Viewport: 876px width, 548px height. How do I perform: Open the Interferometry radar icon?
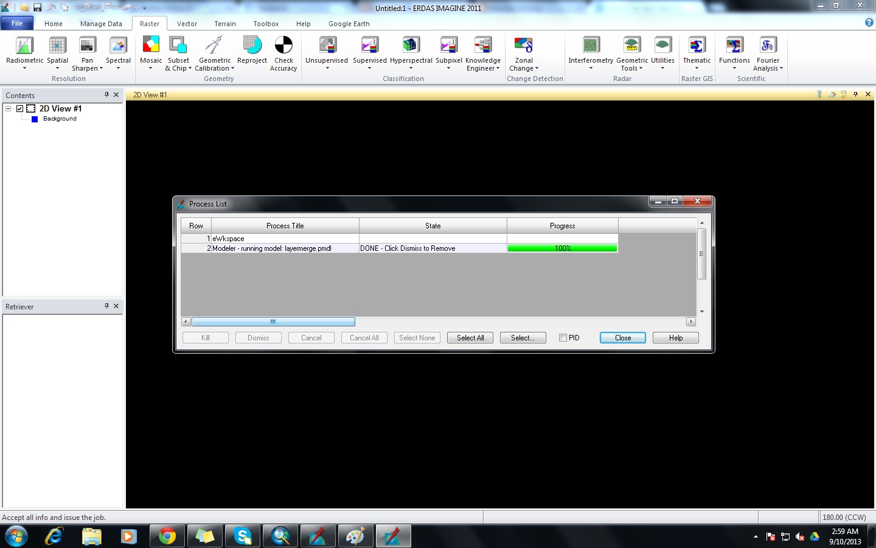point(591,46)
